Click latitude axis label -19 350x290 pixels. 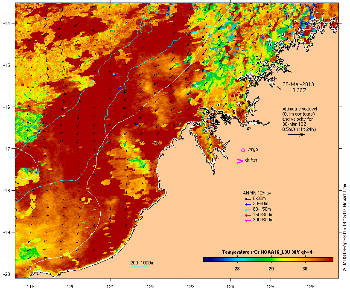6,232
